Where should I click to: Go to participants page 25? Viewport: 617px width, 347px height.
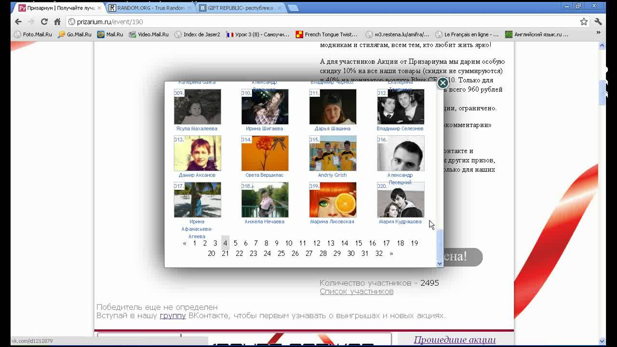click(281, 254)
